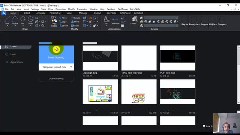Select the Stretch tool
This screenshot has width=240, height=135.
(63, 25)
